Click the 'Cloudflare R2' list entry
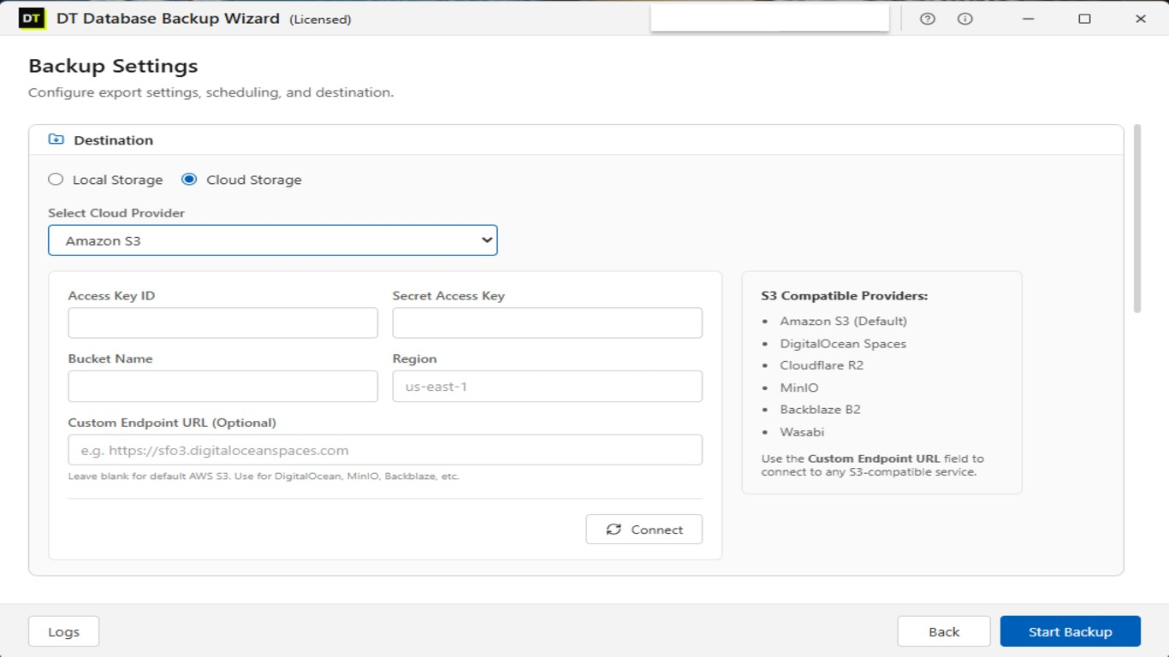 (x=822, y=365)
